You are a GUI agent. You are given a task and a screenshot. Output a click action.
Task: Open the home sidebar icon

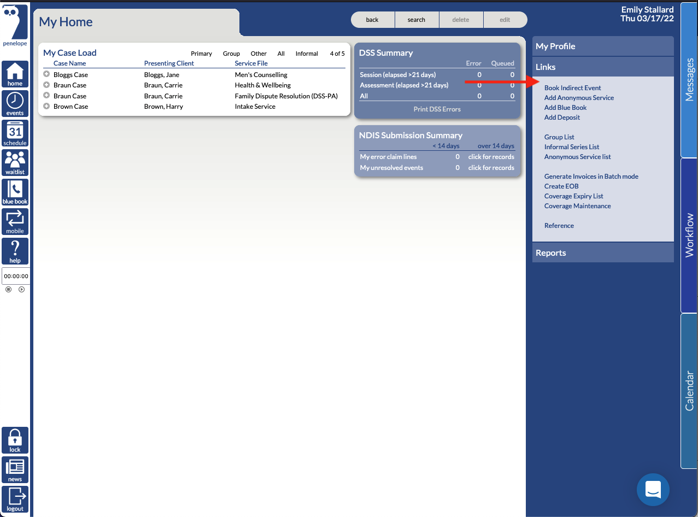(15, 74)
